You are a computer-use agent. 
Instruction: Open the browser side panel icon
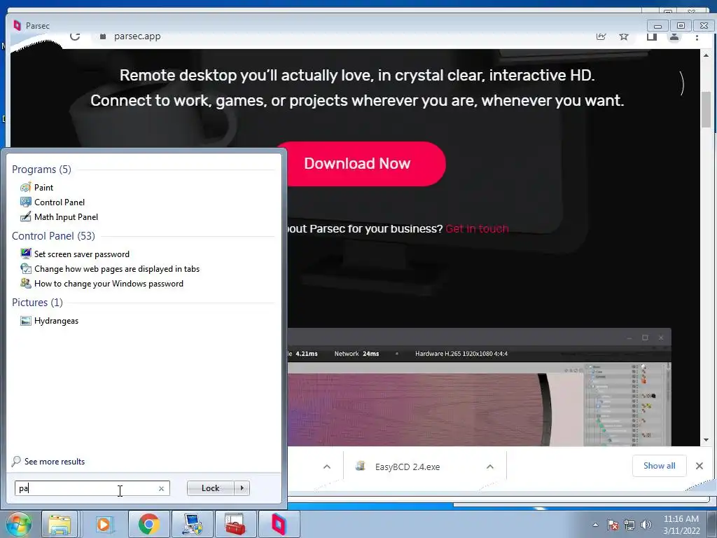652,36
